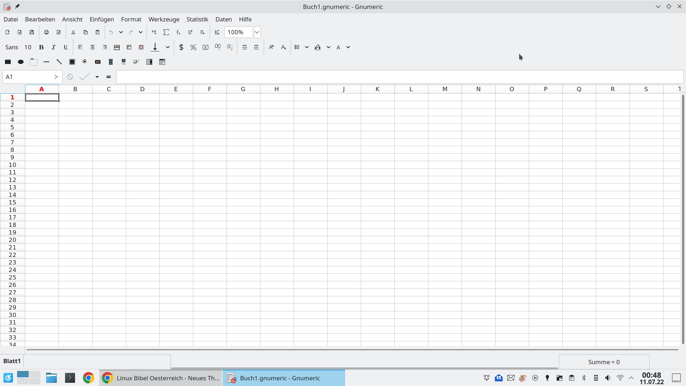The width and height of the screenshot is (686, 386).
Task: Toggle bold formatting
Action: [41, 47]
